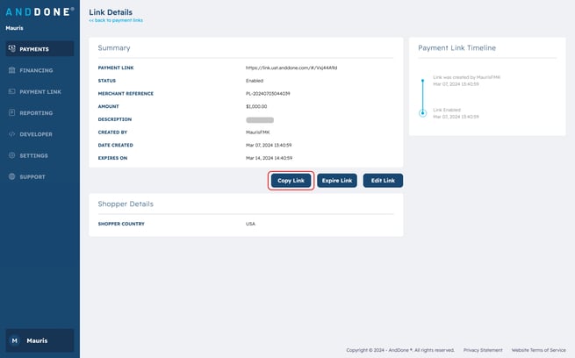This screenshot has width=575, height=358.
Task: Click the EXPIRES ON field label
Action: coord(112,158)
